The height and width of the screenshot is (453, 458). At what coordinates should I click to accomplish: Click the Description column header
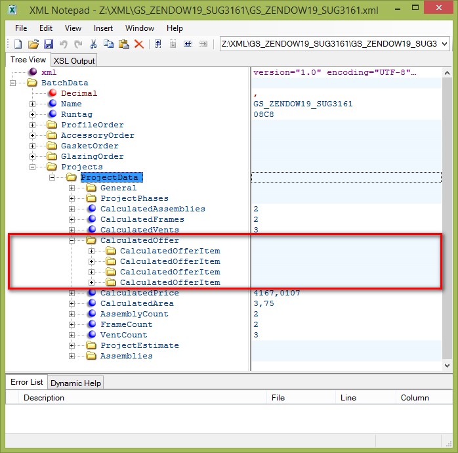tap(142, 397)
